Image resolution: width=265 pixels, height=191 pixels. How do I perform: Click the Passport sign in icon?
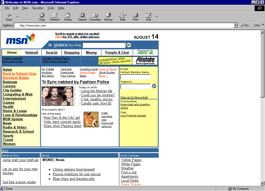(x=145, y=52)
